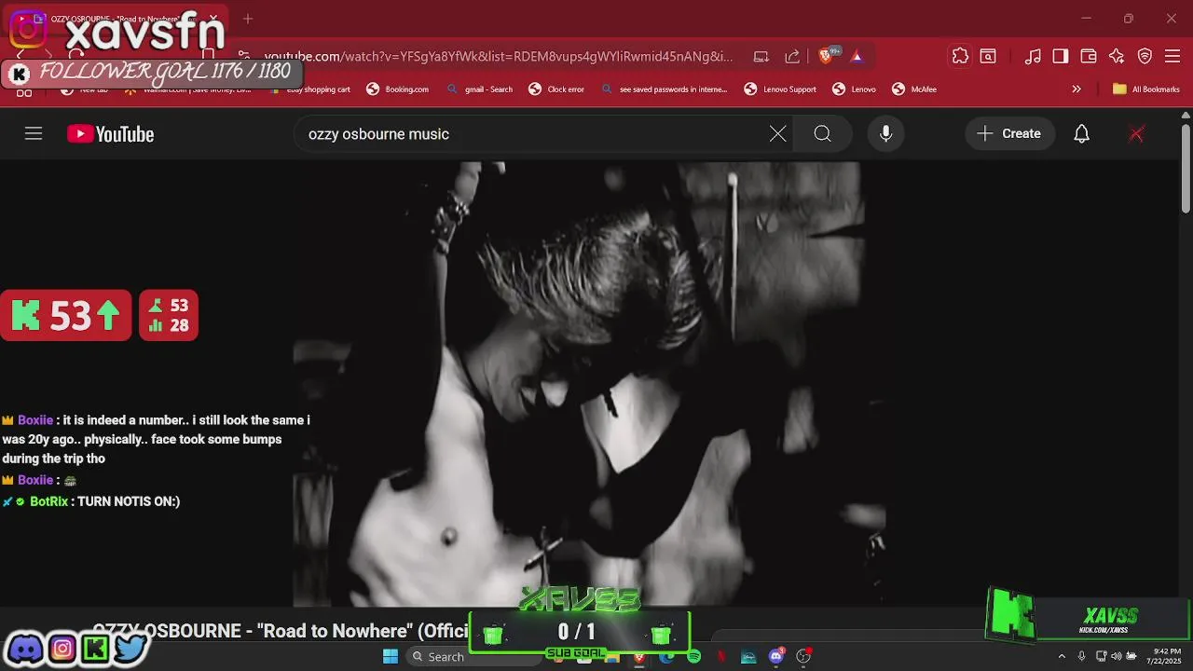
Task: Toggle the browser sidebar panel
Action: pos(1060,56)
